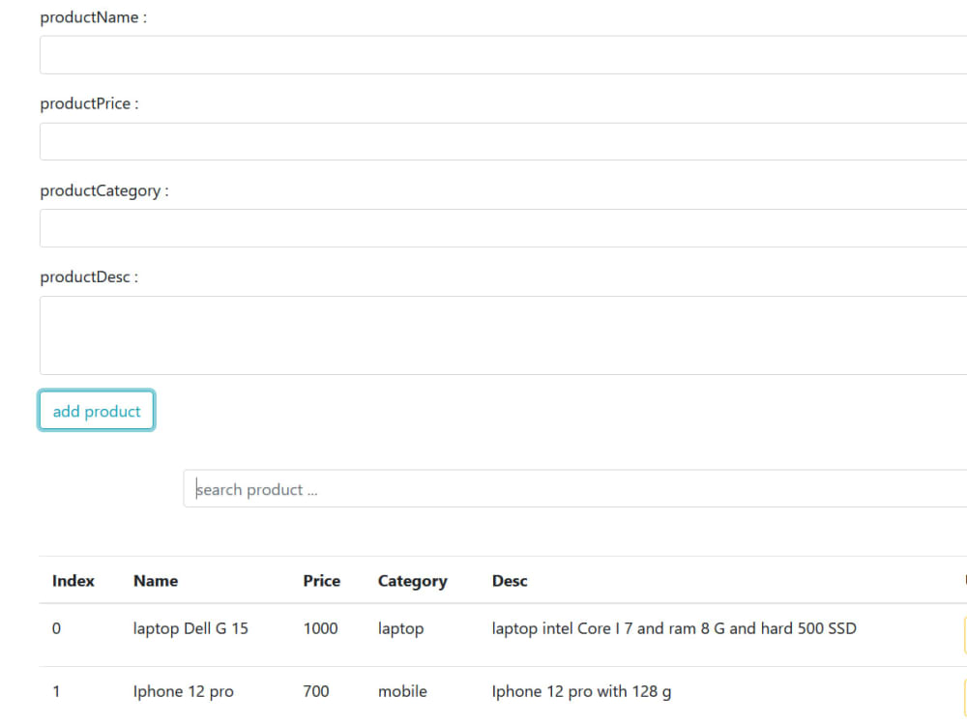967x725 pixels.
Task: Click the Index column header
Action: click(x=73, y=581)
